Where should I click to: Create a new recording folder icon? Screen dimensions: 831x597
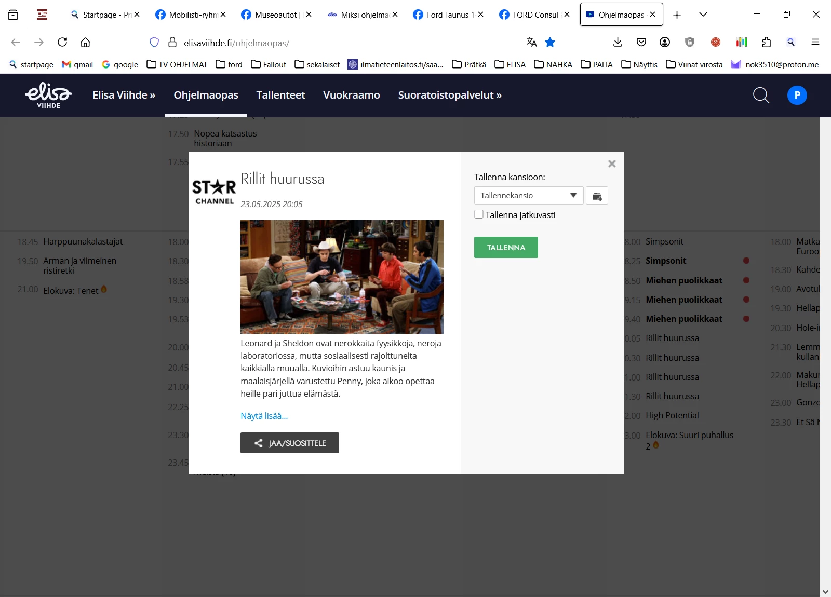pos(597,196)
